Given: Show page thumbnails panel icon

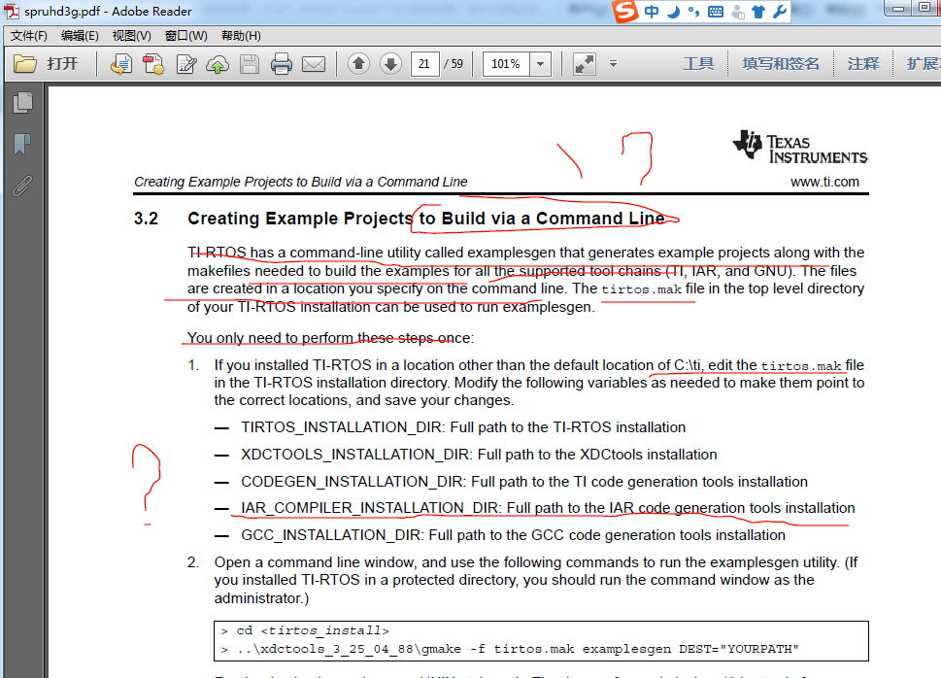Looking at the screenshot, I should tap(22, 103).
